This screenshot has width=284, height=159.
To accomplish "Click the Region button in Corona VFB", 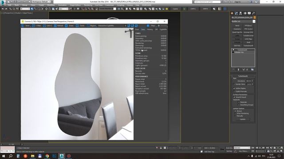I will point(91,26).
